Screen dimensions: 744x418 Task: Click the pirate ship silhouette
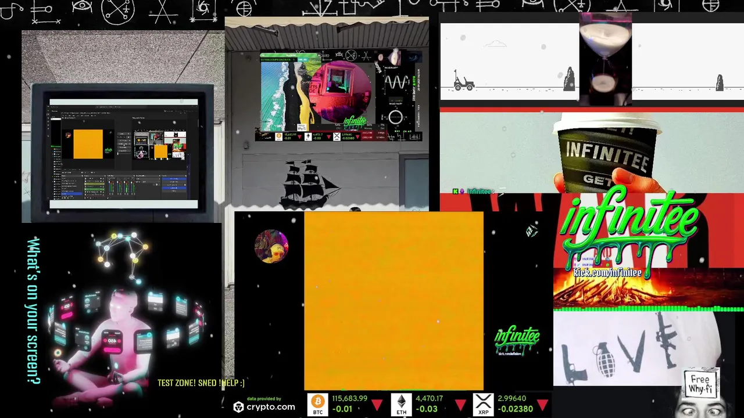point(310,183)
